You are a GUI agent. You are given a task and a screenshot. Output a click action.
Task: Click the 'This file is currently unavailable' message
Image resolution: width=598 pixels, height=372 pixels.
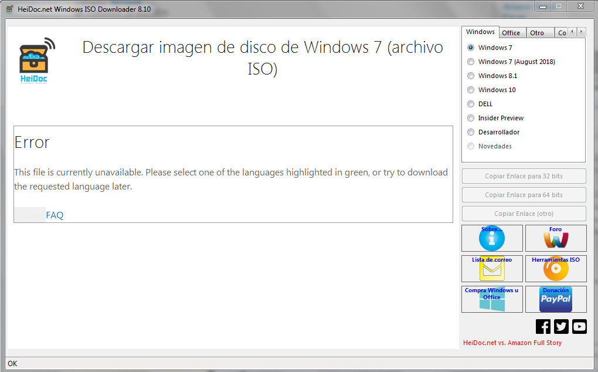point(231,180)
